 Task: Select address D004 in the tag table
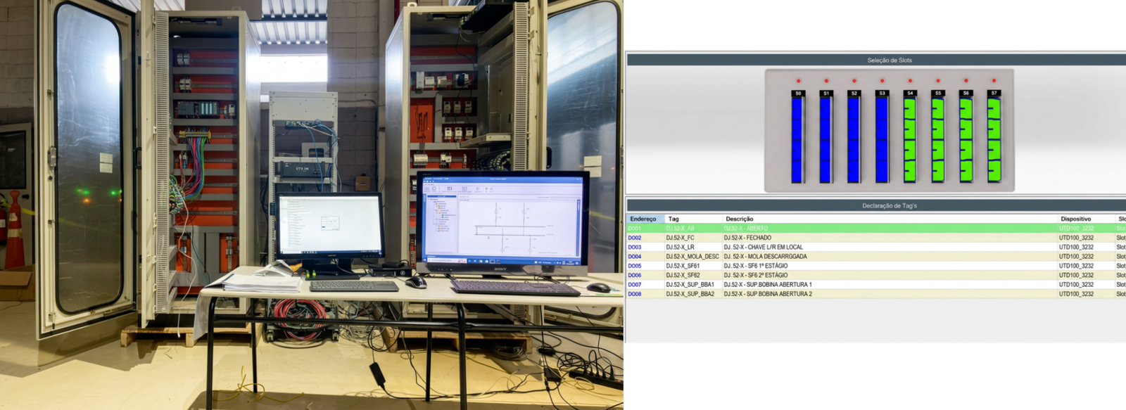[635, 257]
